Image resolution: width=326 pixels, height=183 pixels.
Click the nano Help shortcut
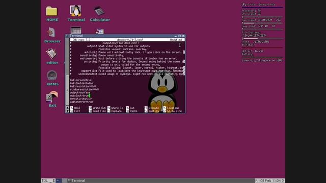[x=75, y=108]
